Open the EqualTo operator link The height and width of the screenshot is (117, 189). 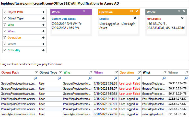(104, 19)
